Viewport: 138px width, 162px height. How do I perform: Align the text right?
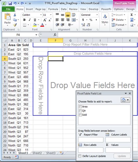(x=68, y=20)
